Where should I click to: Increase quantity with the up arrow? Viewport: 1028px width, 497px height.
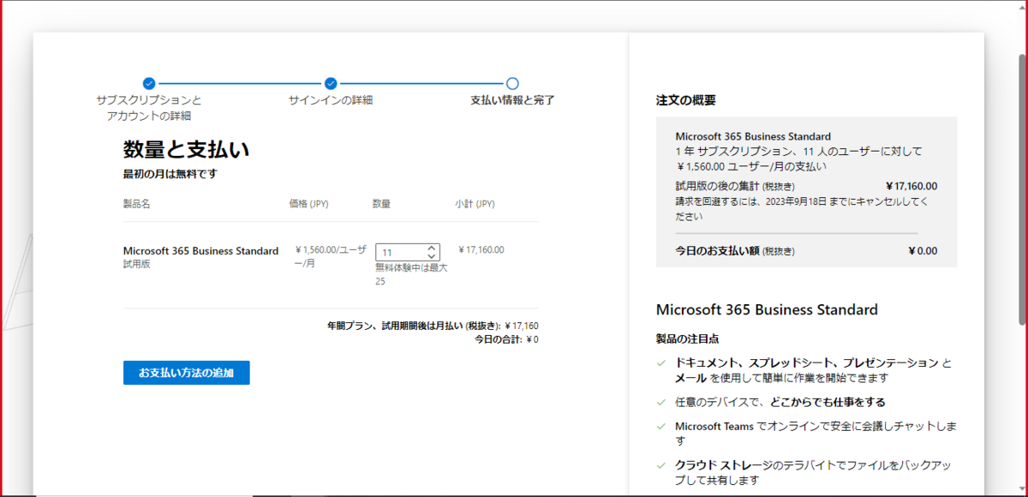tap(432, 248)
